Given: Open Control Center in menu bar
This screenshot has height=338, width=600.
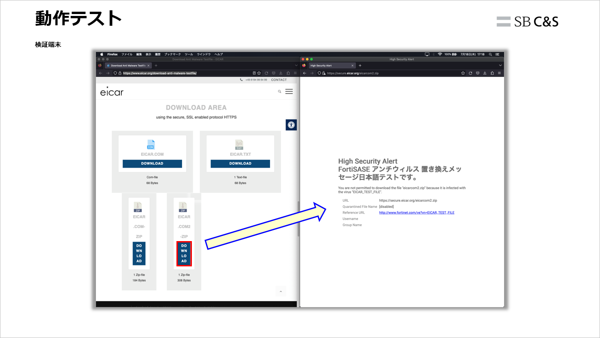Looking at the screenshot, I should [x=498, y=54].
